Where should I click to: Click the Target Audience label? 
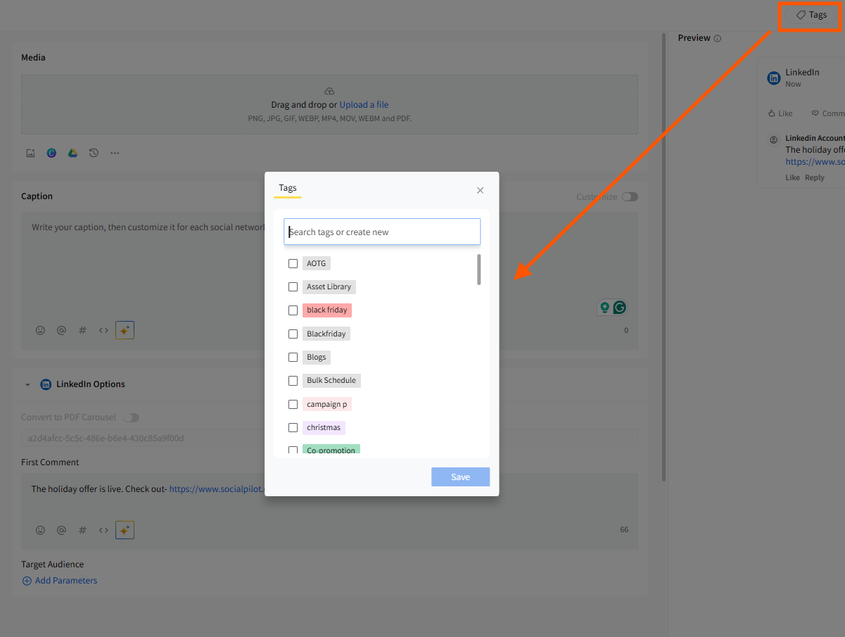pos(53,565)
